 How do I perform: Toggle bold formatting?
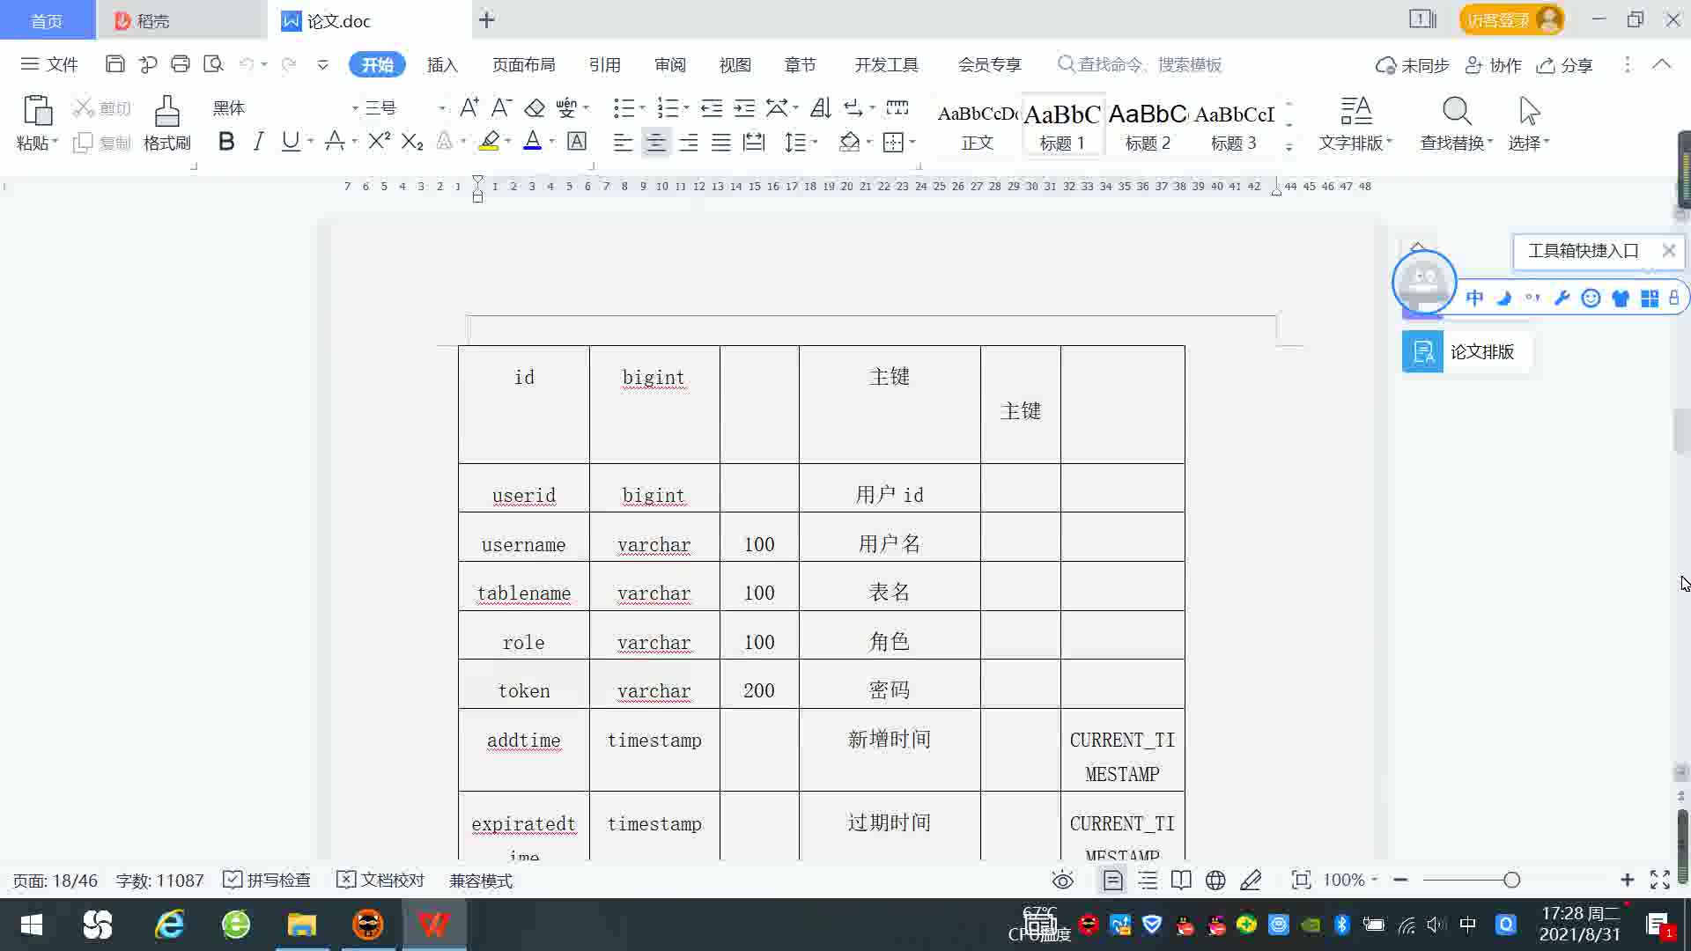click(x=226, y=141)
